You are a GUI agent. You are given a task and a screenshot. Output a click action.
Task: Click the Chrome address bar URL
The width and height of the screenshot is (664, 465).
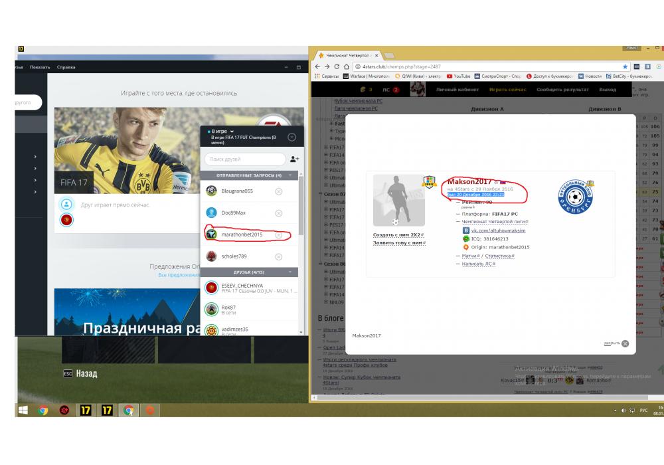tap(402, 66)
